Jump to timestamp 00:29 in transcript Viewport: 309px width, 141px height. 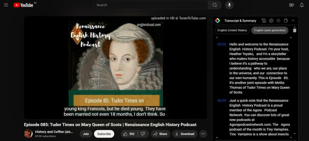coord(222,100)
